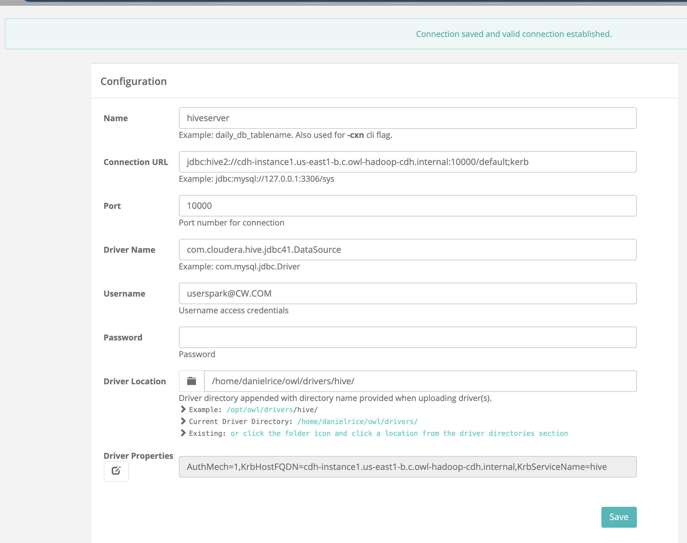Click the folder browse icon to change driver location
This screenshot has height=543, width=687.
tap(191, 381)
